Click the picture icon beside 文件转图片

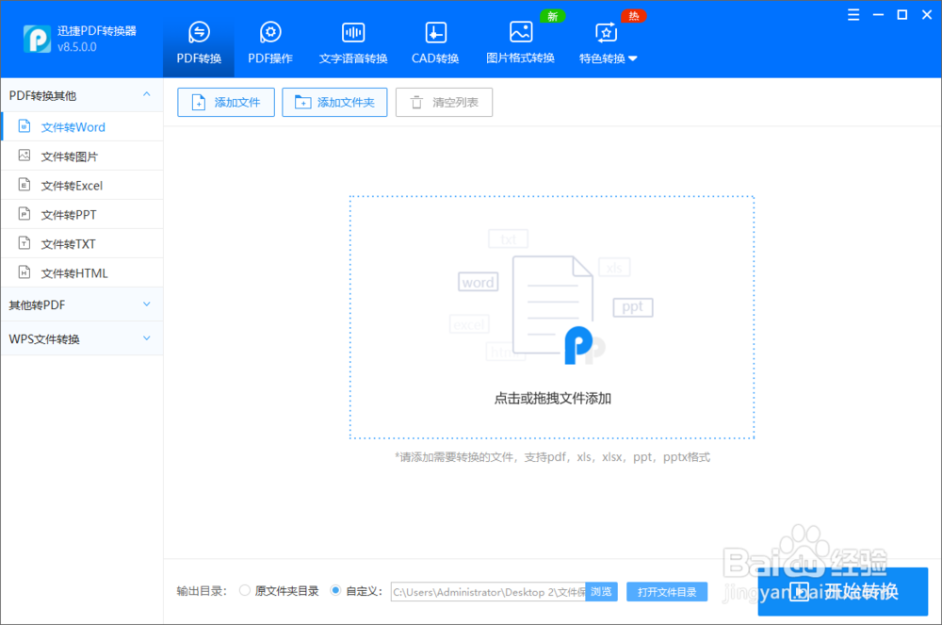tap(24, 155)
